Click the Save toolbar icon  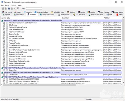(x=3, y=8)
